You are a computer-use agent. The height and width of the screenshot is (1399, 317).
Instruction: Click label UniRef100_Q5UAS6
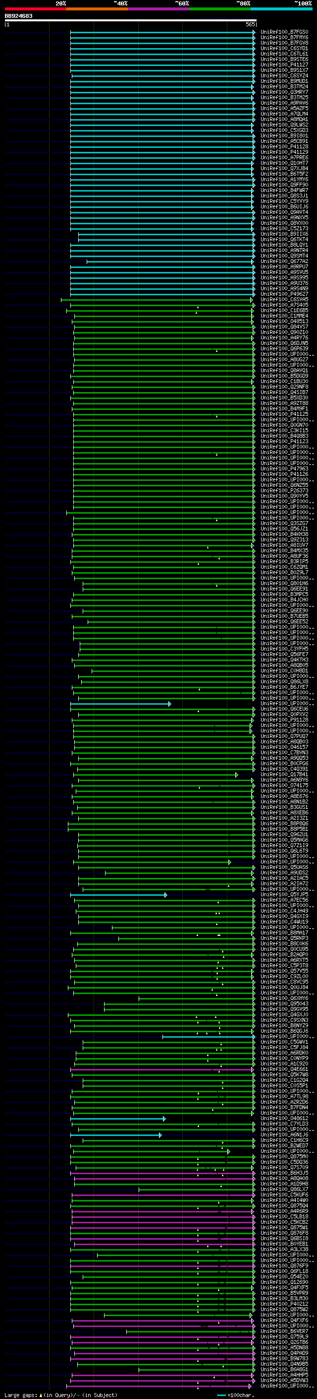coord(284,867)
